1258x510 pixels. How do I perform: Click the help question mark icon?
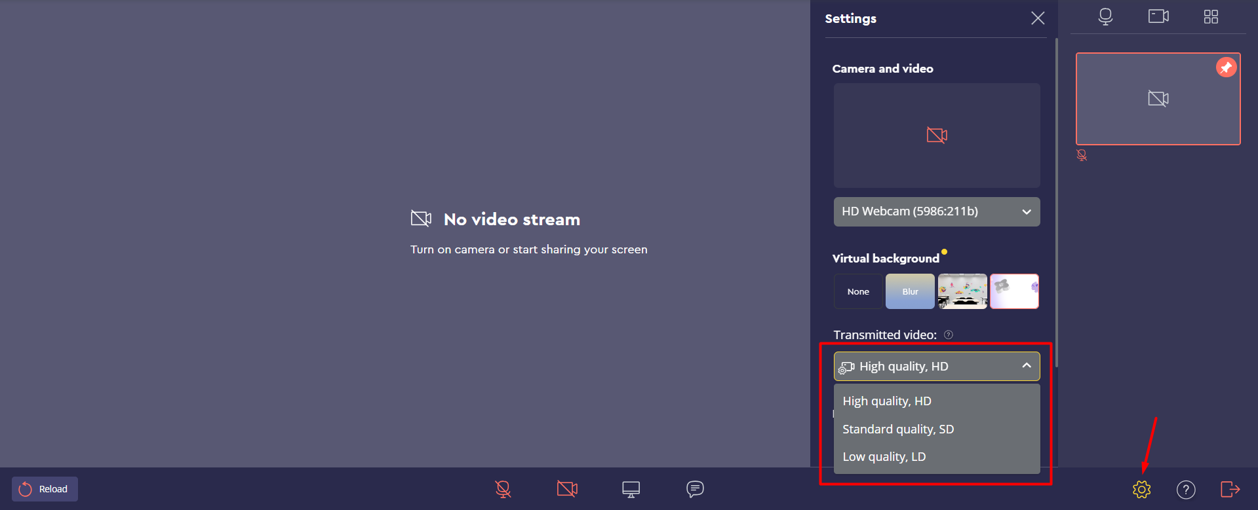[x=1185, y=489]
